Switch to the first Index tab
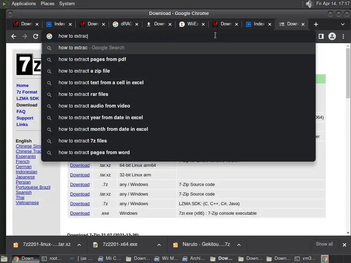The image size is (351, 263). (56, 24)
